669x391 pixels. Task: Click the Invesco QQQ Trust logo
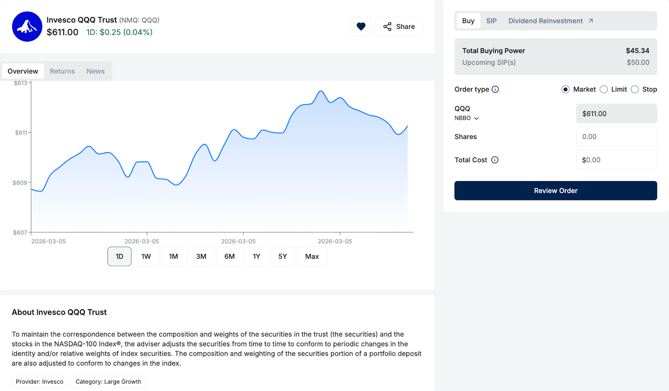coord(27,27)
